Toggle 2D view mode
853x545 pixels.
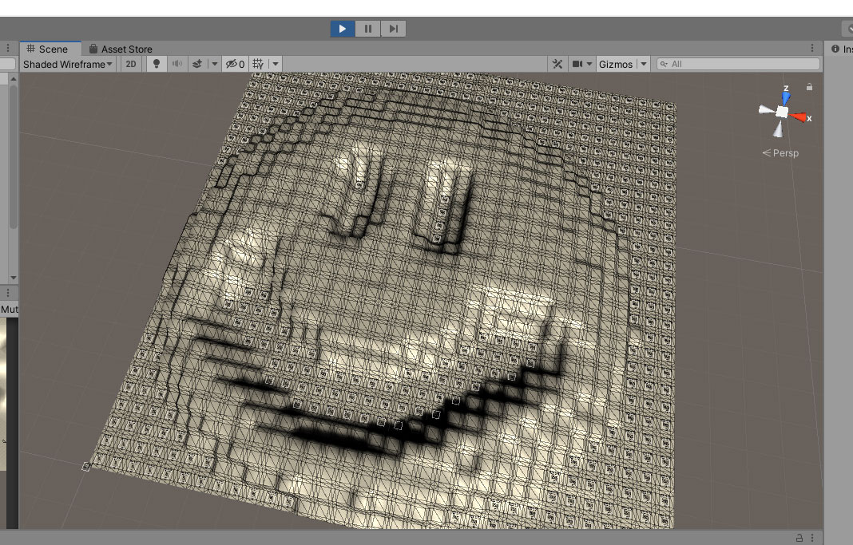tap(130, 64)
